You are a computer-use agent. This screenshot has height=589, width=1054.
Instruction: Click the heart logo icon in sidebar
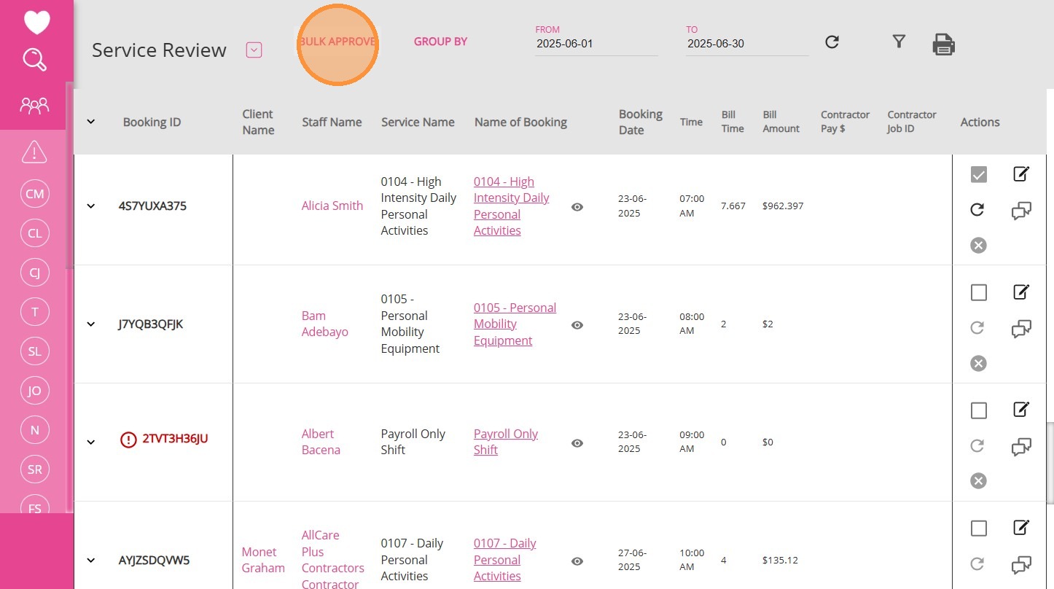[x=36, y=22]
